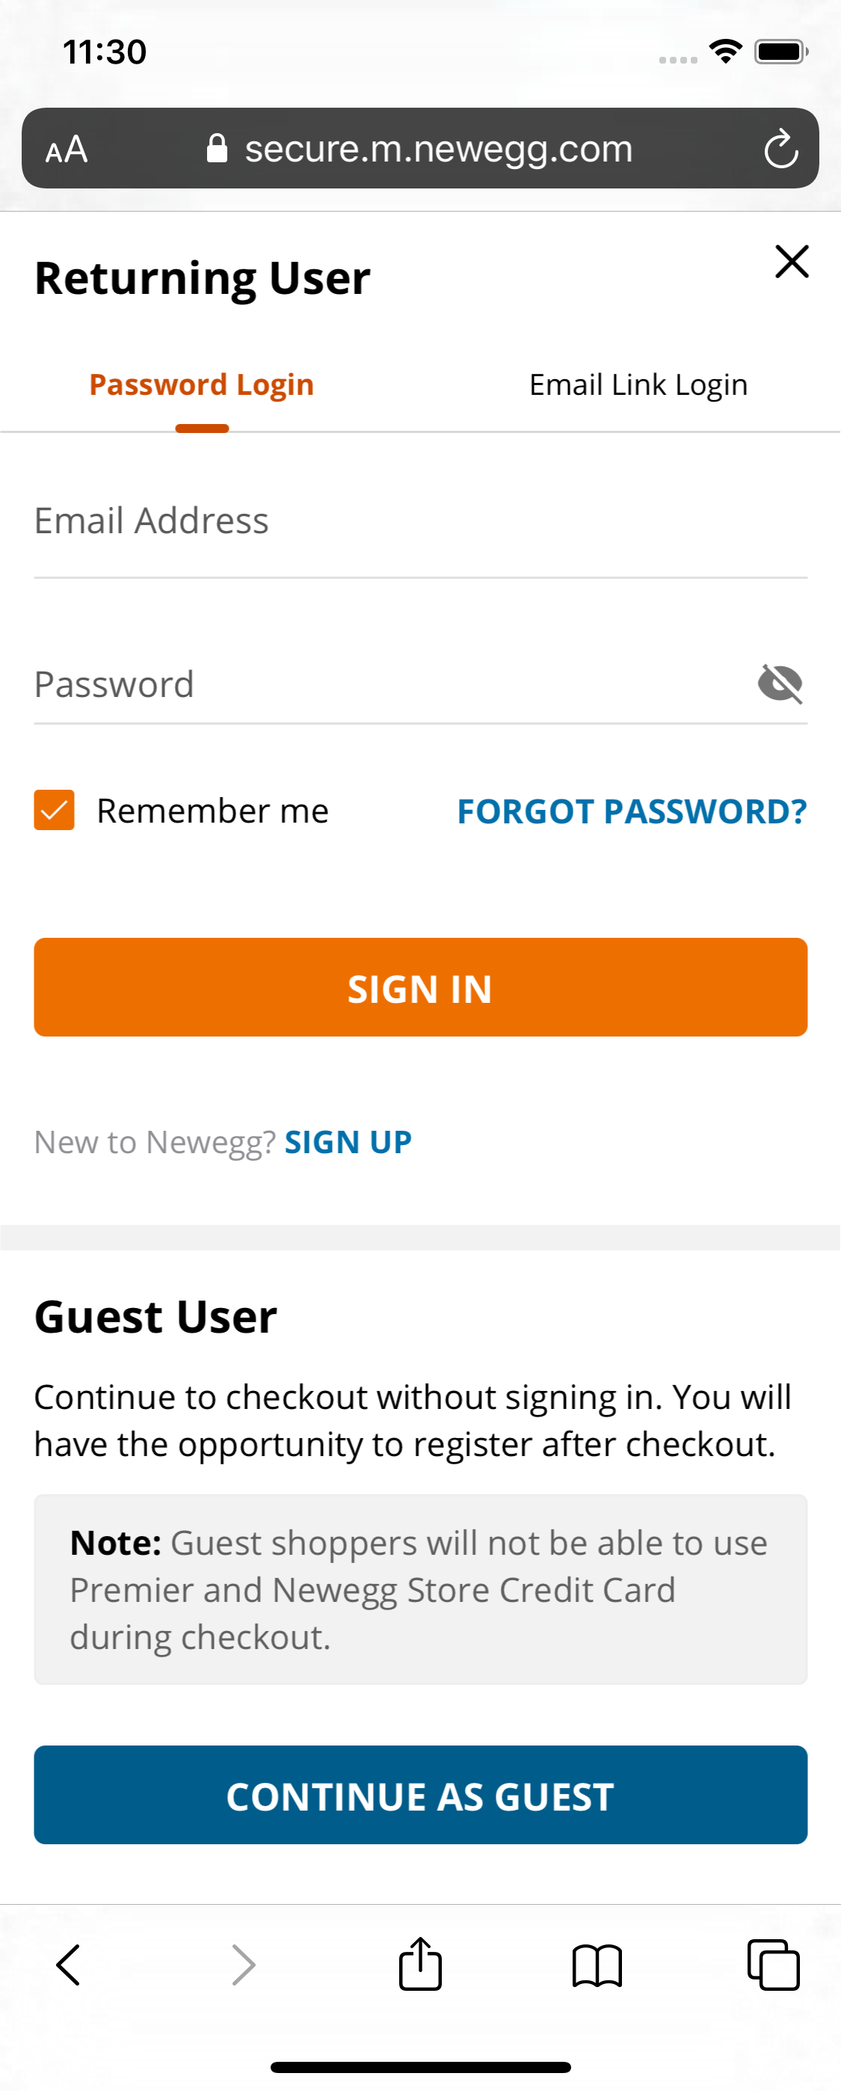
Task: Tap the forward navigation arrow
Action: 244,1965
